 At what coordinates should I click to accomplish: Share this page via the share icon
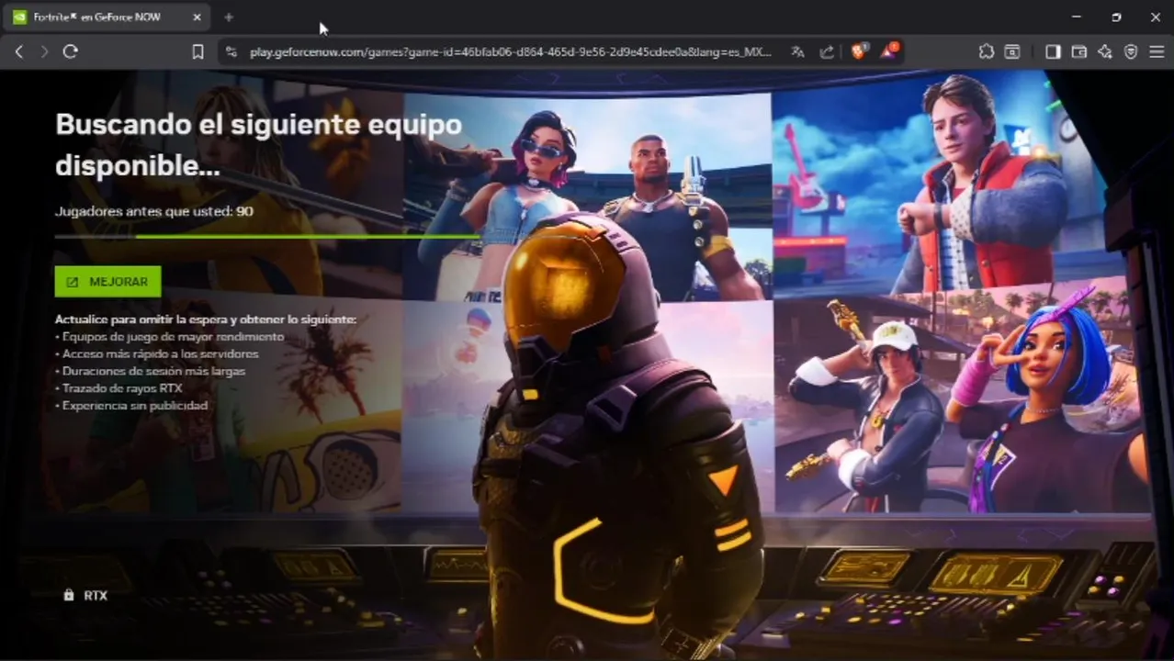[827, 52]
